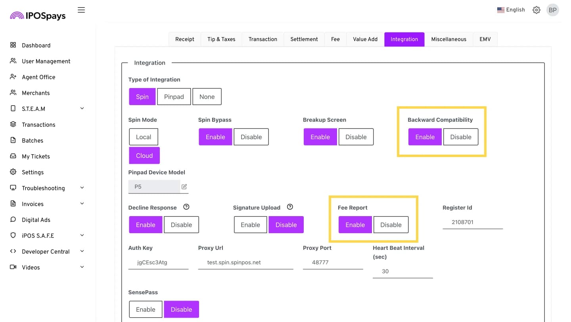Open Batches page link
The height and width of the screenshot is (322, 571).
coord(33,140)
